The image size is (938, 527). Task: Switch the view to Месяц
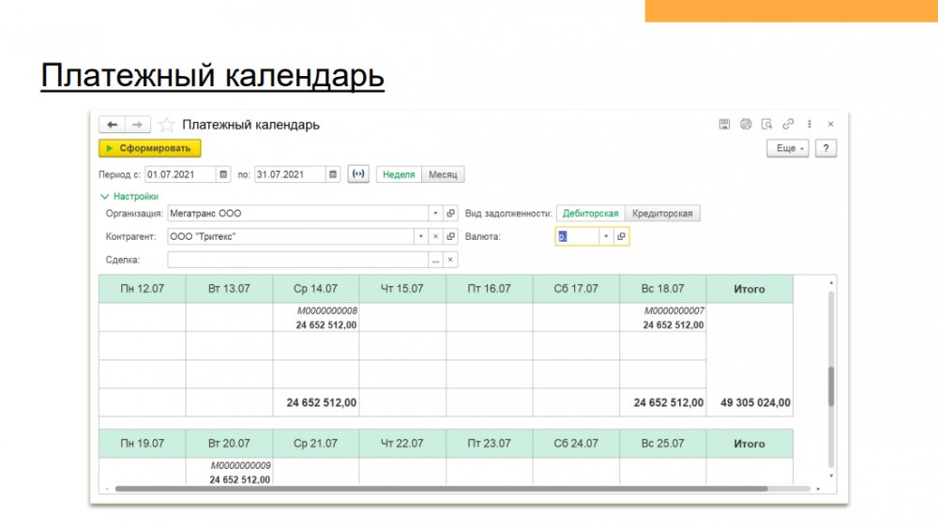(x=443, y=174)
